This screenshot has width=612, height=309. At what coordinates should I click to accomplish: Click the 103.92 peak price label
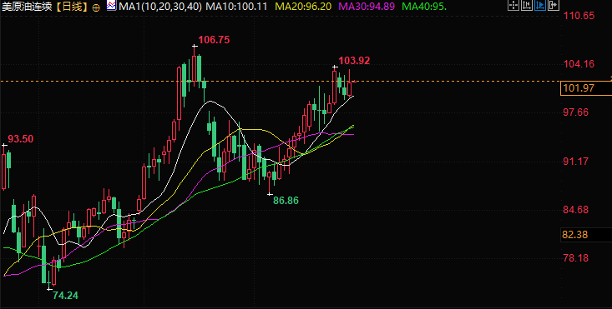click(x=354, y=60)
